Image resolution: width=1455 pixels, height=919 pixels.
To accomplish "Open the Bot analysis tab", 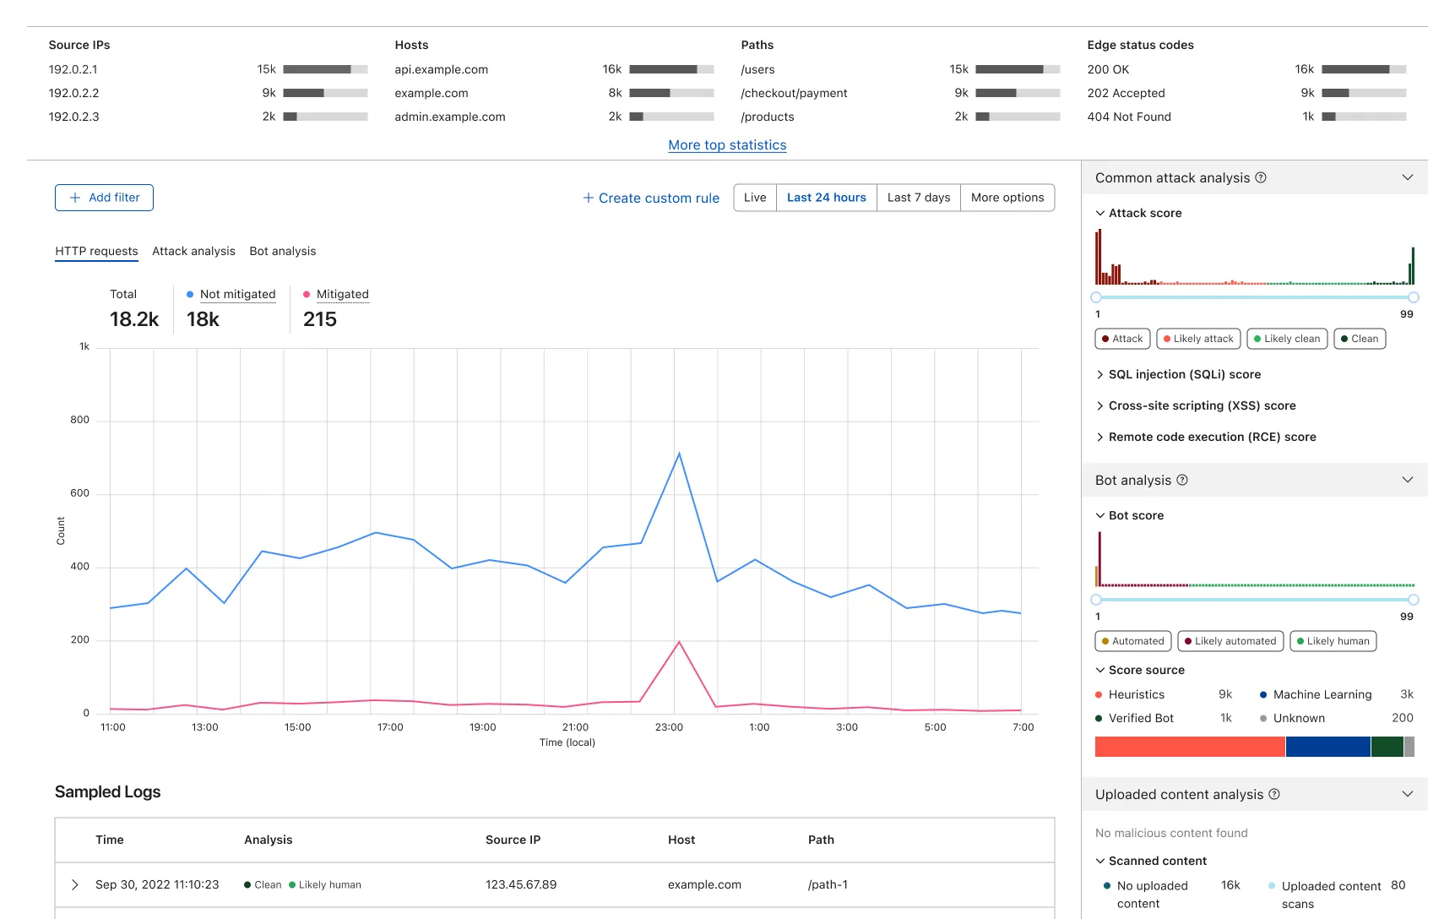I will point(282,251).
